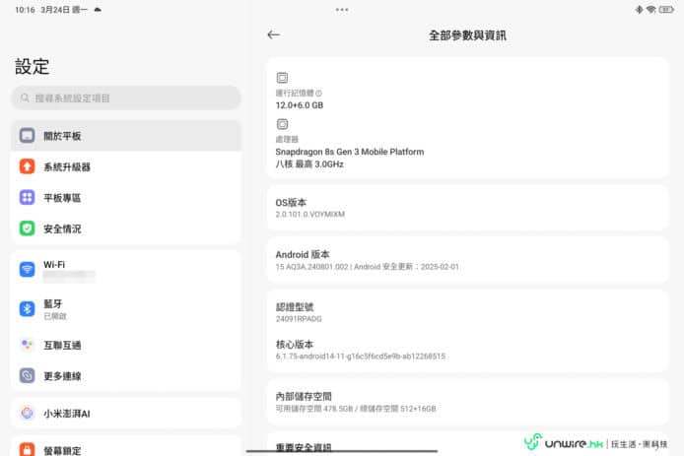
Task: Tap the info icon beside 運行記憶體
Action: (x=318, y=94)
